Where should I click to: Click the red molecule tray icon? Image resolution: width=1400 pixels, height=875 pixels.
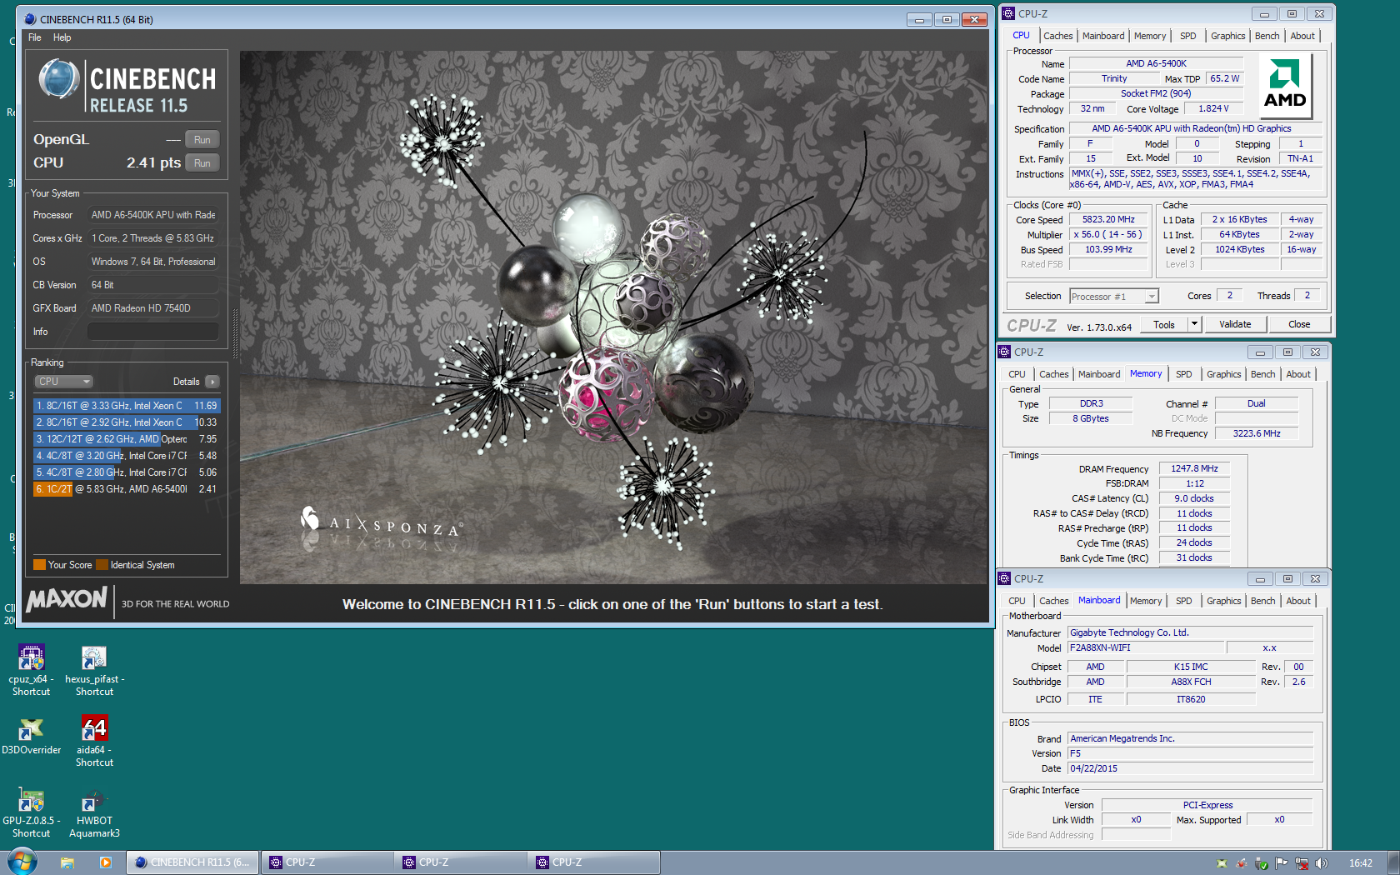click(x=1242, y=863)
